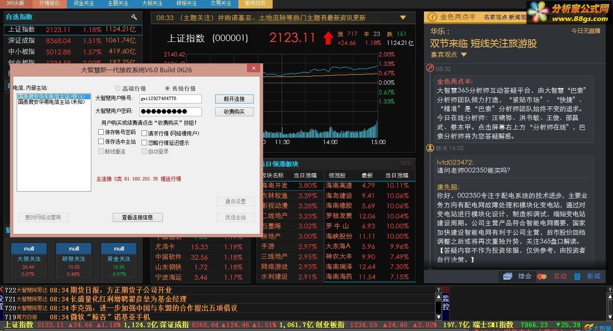Click 瑞士SMI指数 in the status bar
Viewport: 613px width, 331px height.
[493, 325]
